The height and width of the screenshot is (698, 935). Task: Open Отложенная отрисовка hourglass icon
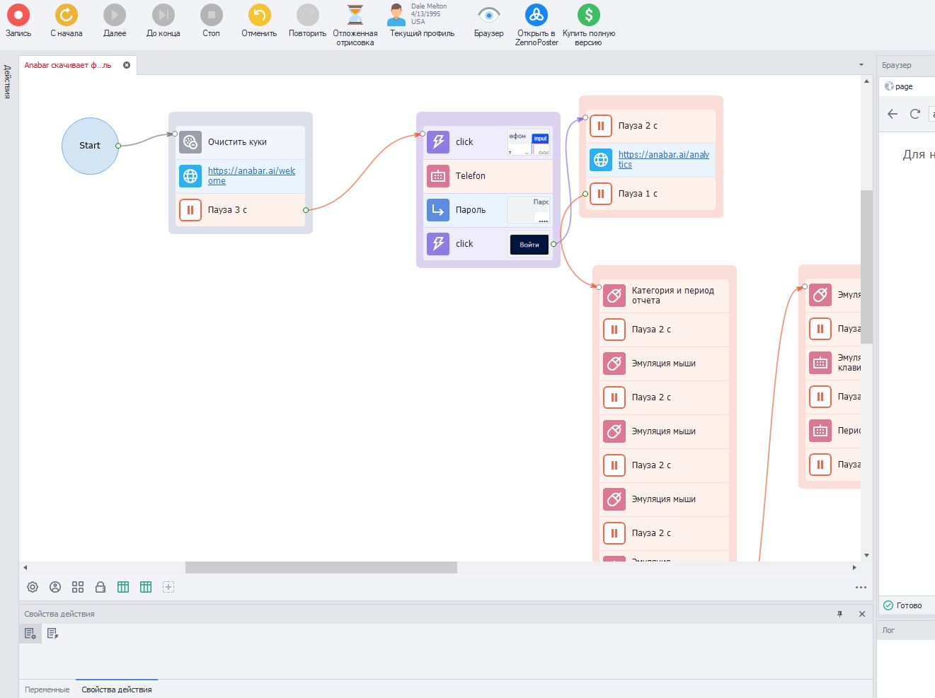[355, 15]
